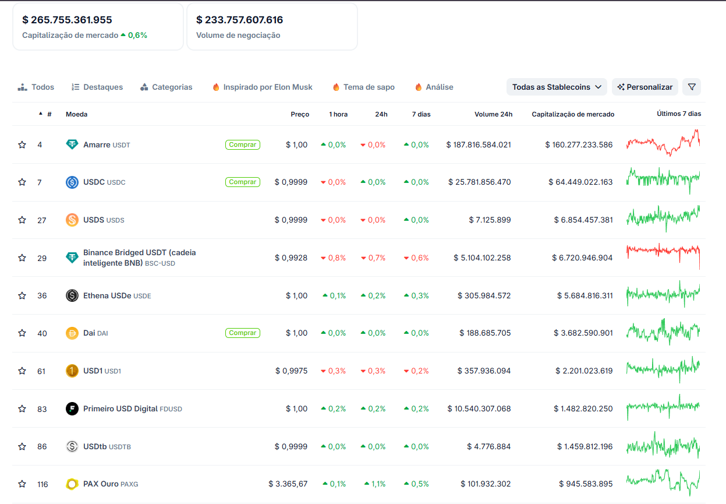Switch to the Categorias tab

point(166,87)
